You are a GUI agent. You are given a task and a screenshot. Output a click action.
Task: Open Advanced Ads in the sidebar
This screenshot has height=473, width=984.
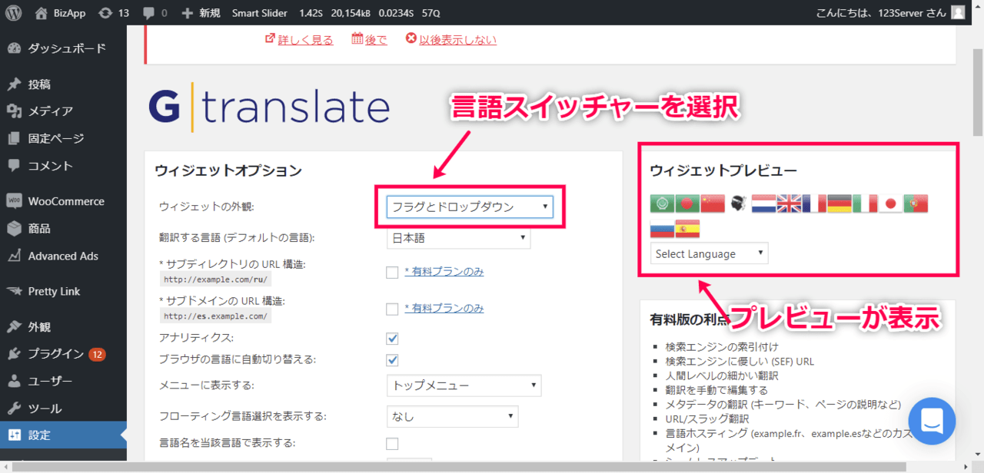[63, 256]
